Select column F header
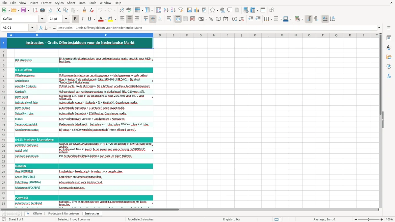 click(x=187, y=35)
